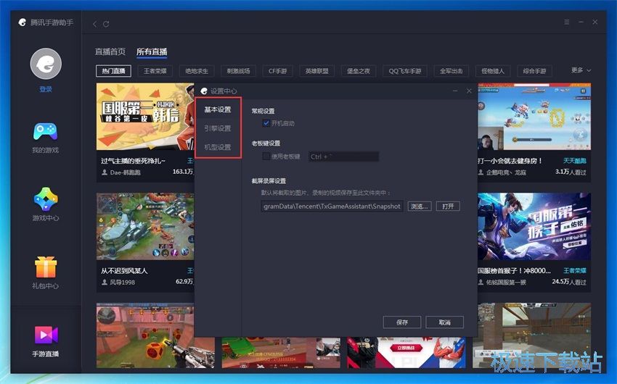Image resolution: width=617 pixels, height=384 pixels.
Task: Open 手游直播 video icon
Action: (x=46, y=335)
